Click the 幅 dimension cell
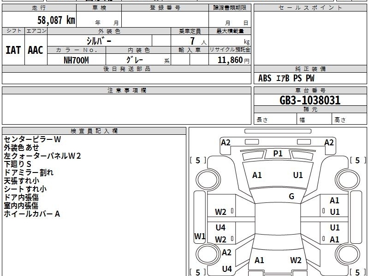Viewport: 369px width, 276px height. (315, 119)
